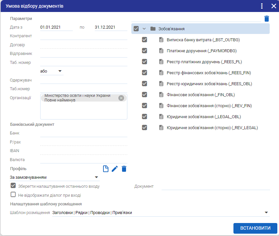Remove the Міністерство освіти organization chip
The width and height of the screenshot is (279, 236).
[121, 98]
